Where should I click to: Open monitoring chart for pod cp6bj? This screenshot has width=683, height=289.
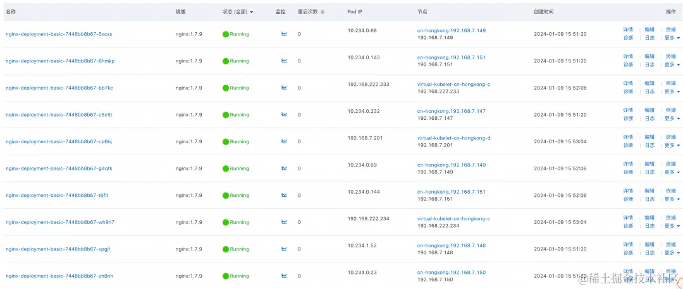pyautogui.click(x=284, y=142)
